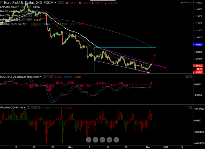
Task: Open the MACD settings gear
Action: tap(48, 77)
